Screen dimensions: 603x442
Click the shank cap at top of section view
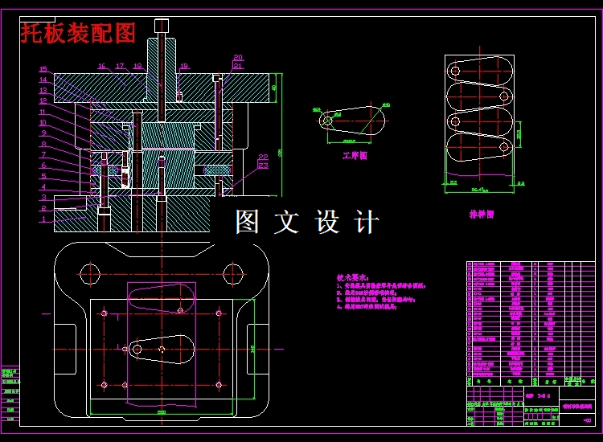pyautogui.click(x=162, y=26)
